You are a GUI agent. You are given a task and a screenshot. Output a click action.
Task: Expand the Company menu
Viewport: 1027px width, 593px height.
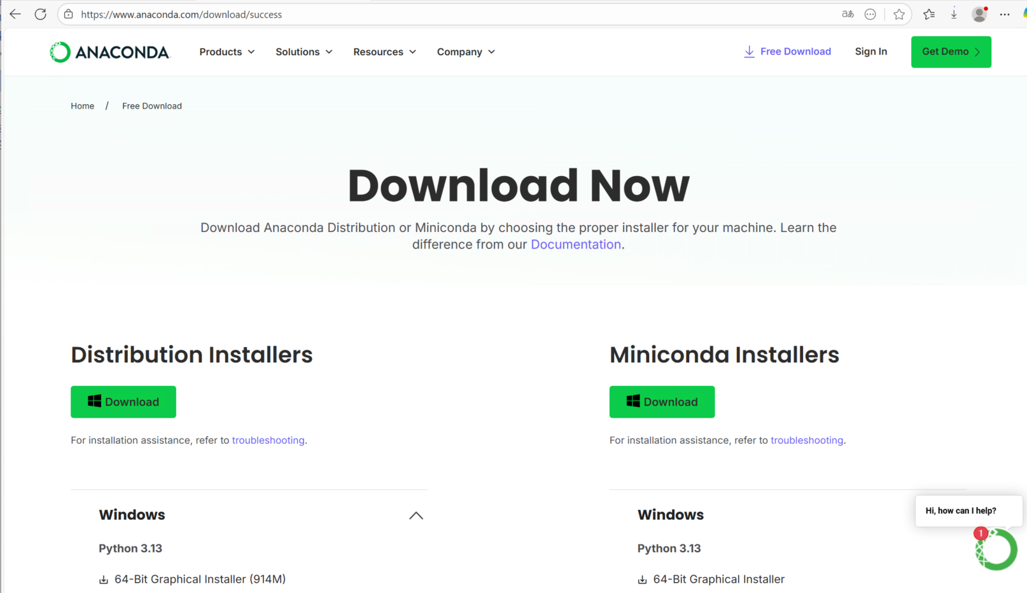[x=466, y=52]
